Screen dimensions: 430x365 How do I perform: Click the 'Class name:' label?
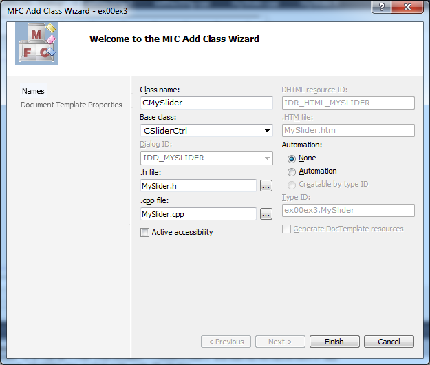point(160,90)
